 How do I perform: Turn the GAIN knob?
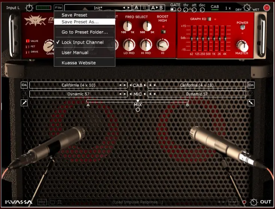point(49,45)
